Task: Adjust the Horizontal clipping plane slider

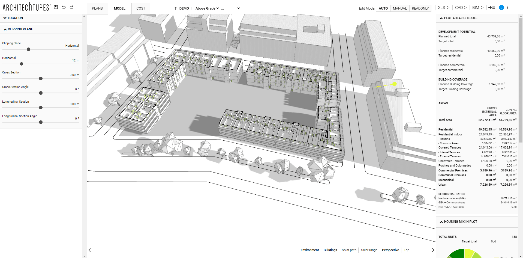Action: click(x=21, y=64)
